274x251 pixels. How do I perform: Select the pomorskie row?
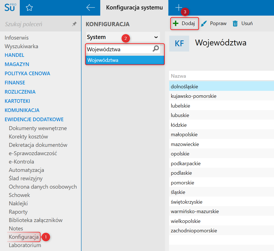(x=221, y=183)
